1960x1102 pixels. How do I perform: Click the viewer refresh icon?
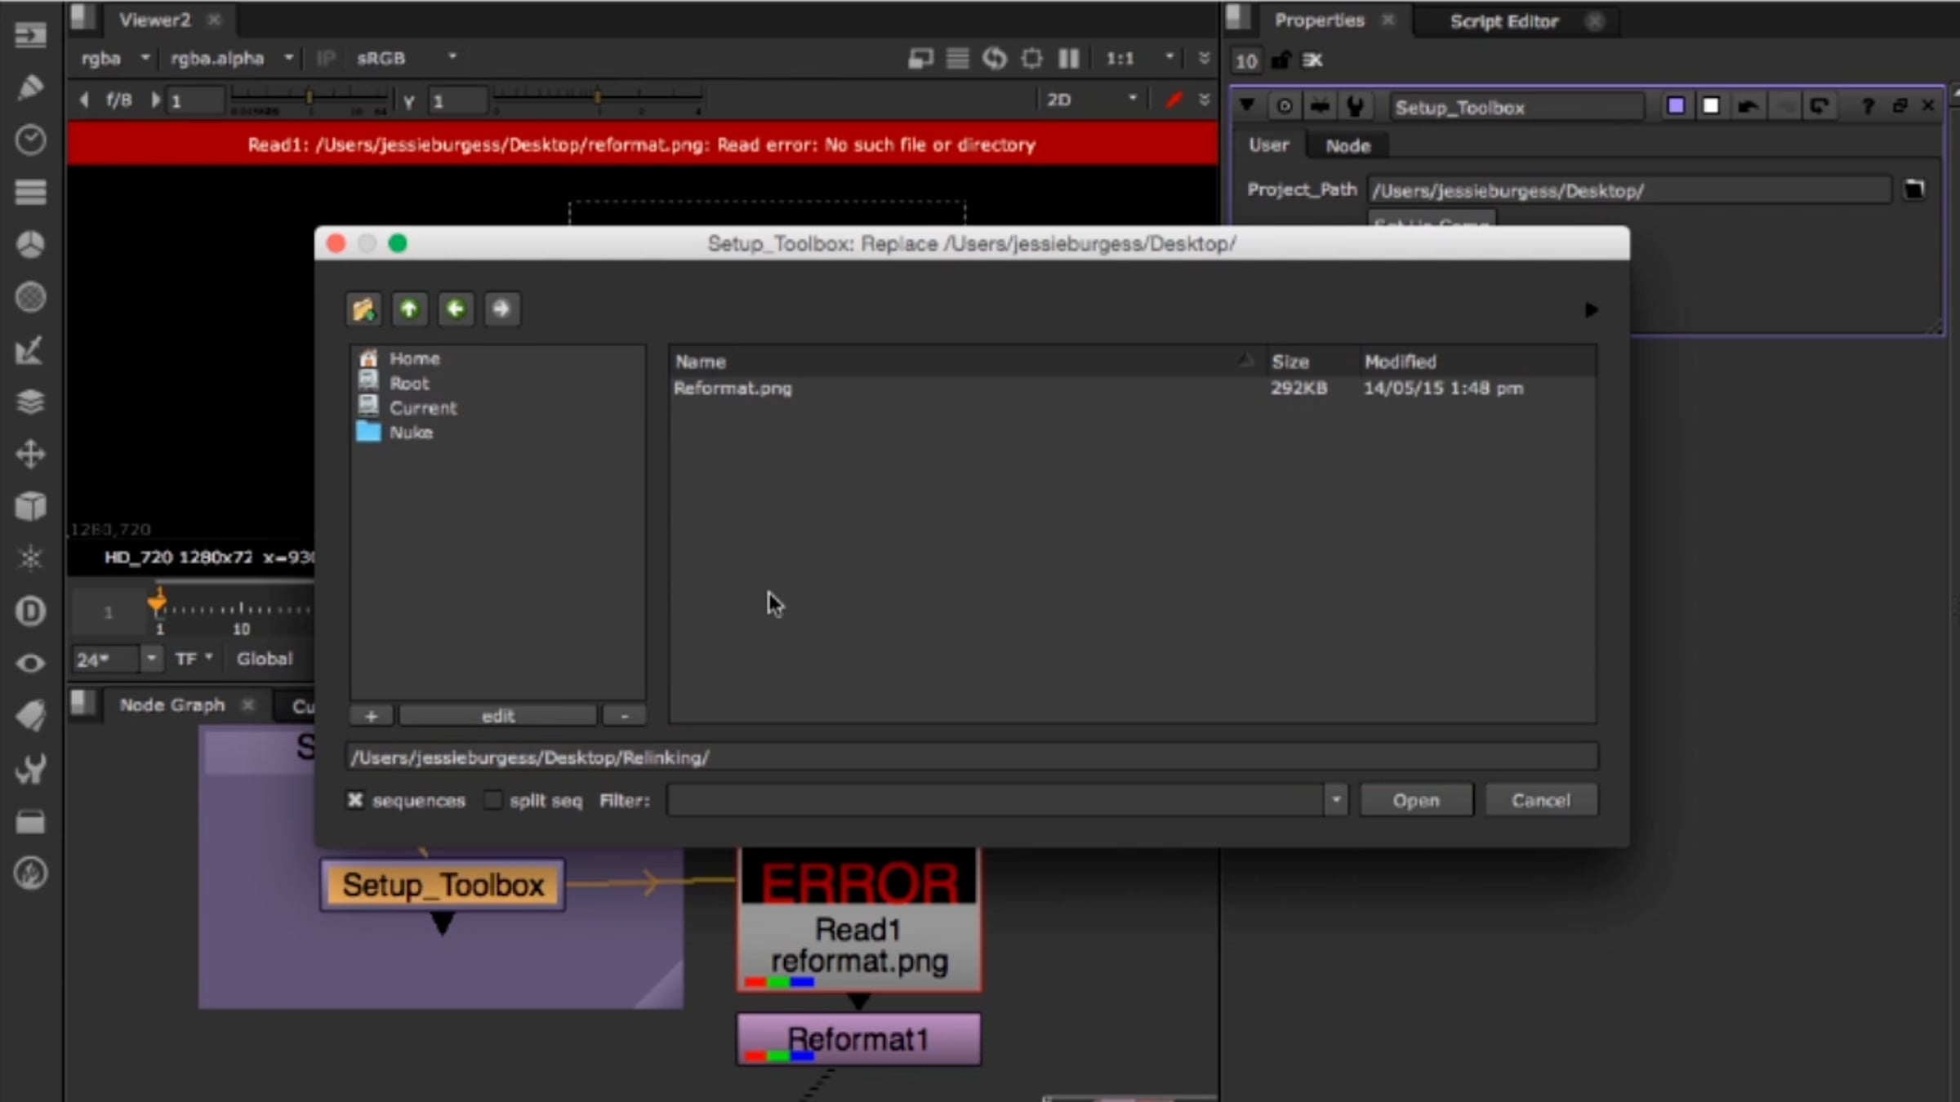[994, 59]
